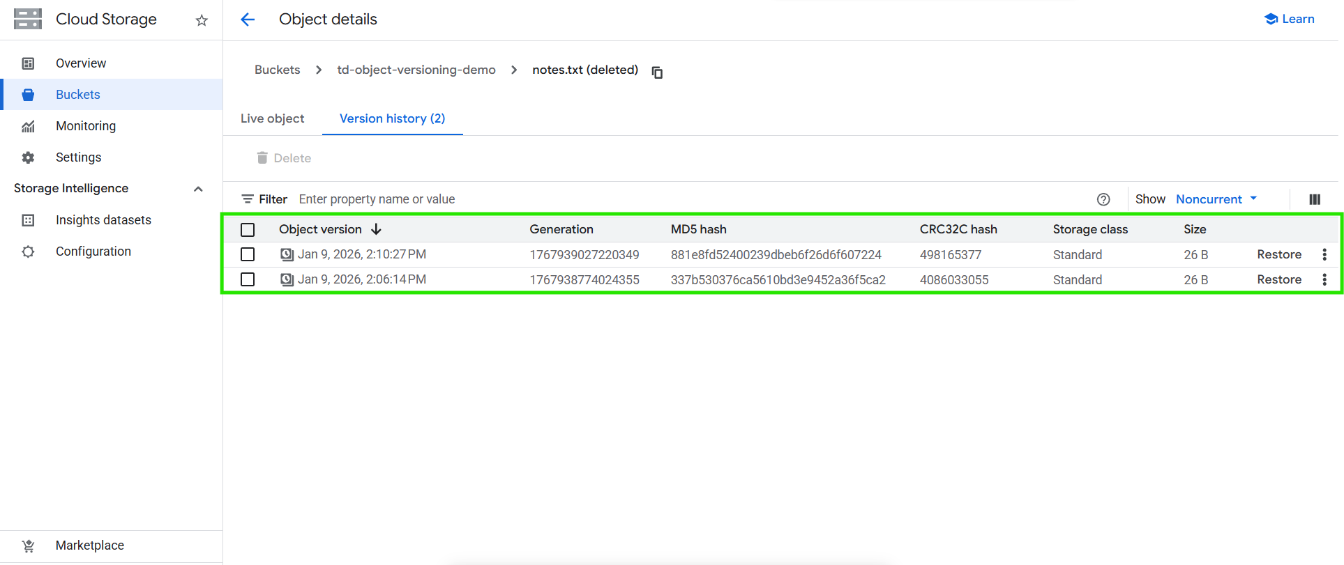1344x565 pixels.
Task: Select all versions with the header checkbox
Action: click(248, 230)
